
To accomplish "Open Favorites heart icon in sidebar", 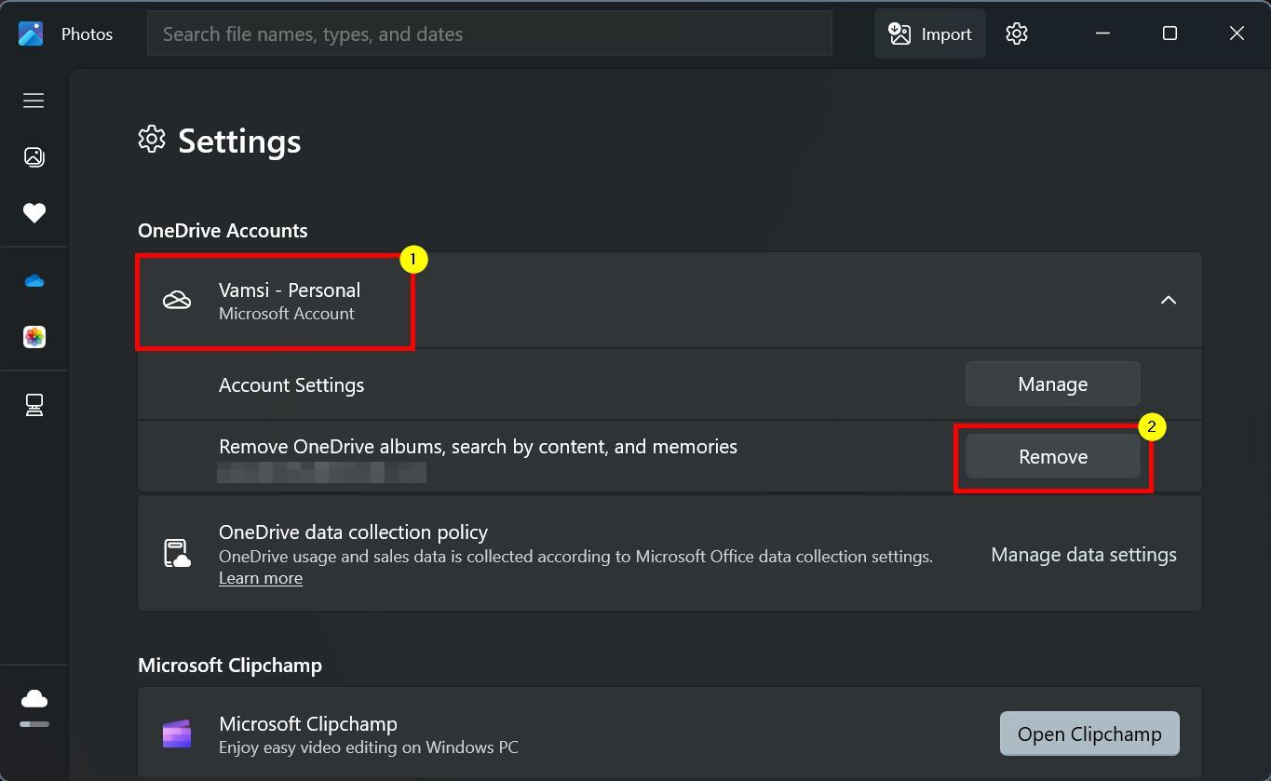I will [34, 213].
